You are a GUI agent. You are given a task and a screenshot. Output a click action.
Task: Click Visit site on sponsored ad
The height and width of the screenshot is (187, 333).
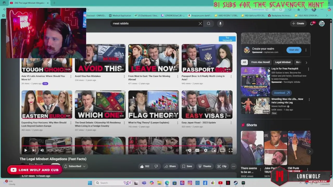[x=294, y=50]
